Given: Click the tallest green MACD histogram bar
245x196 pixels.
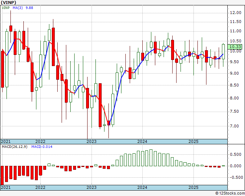Looking at the screenshot, I should 151,158.
